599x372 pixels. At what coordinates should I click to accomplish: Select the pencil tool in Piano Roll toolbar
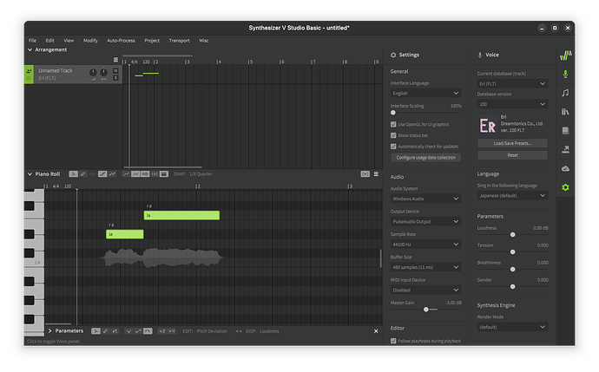82,174
